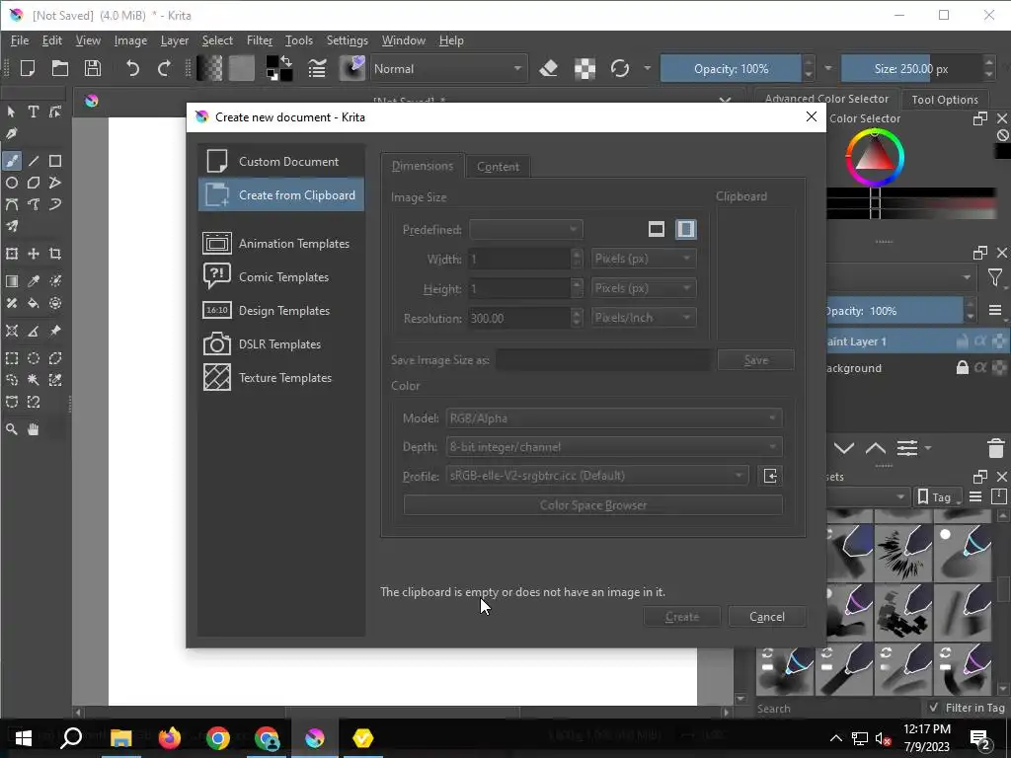The width and height of the screenshot is (1011, 758).
Task: Swap foreground and background colors
Action: pos(287,61)
